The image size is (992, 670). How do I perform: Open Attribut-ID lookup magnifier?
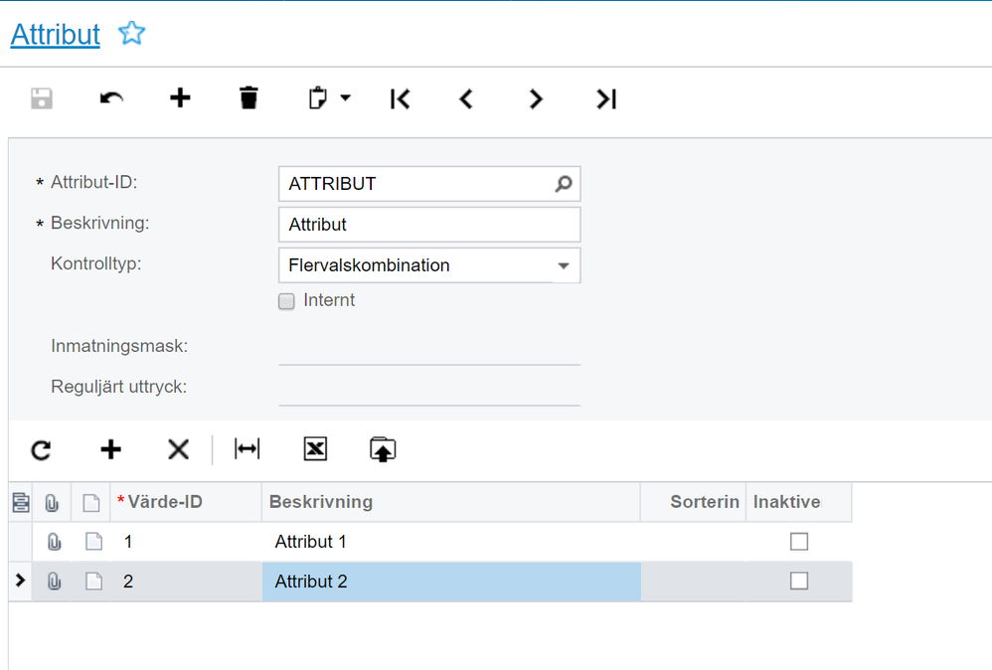point(564,184)
